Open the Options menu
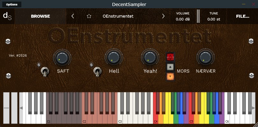The width and height of the screenshot is (258, 127). coord(11,4)
